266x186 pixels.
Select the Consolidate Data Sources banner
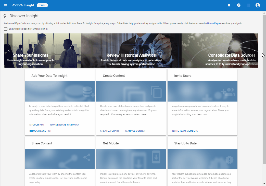coord(220,51)
